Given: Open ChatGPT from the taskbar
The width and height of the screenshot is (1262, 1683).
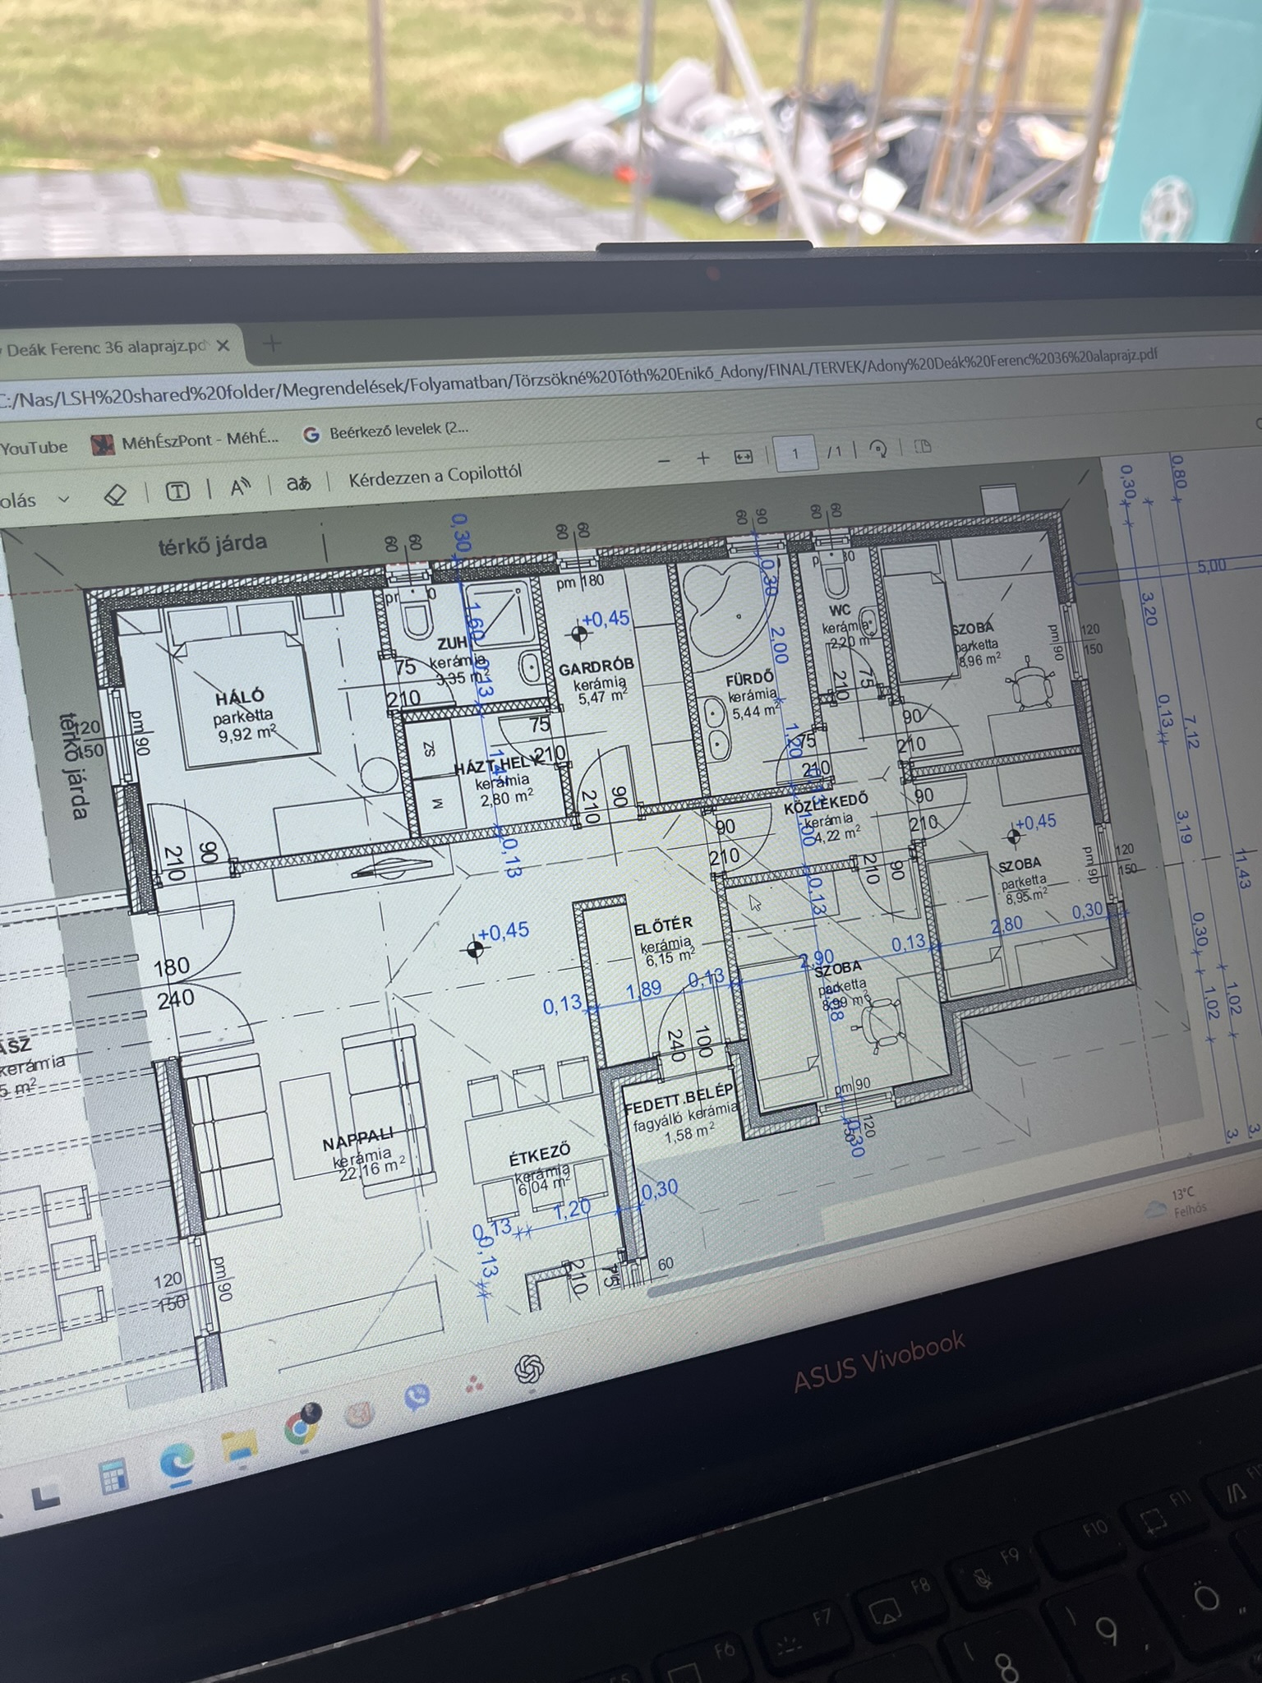Looking at the screenshot, I should coord(530,1368).
